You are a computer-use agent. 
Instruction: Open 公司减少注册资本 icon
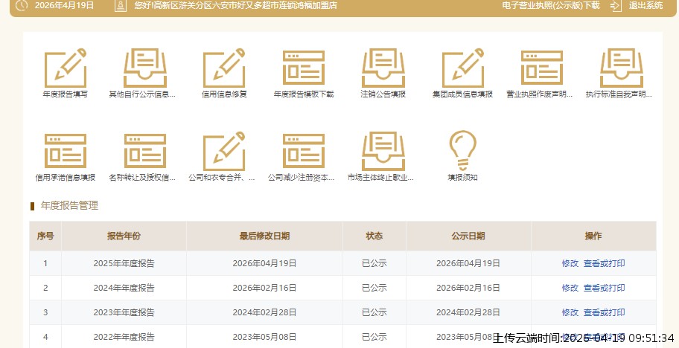303,152
